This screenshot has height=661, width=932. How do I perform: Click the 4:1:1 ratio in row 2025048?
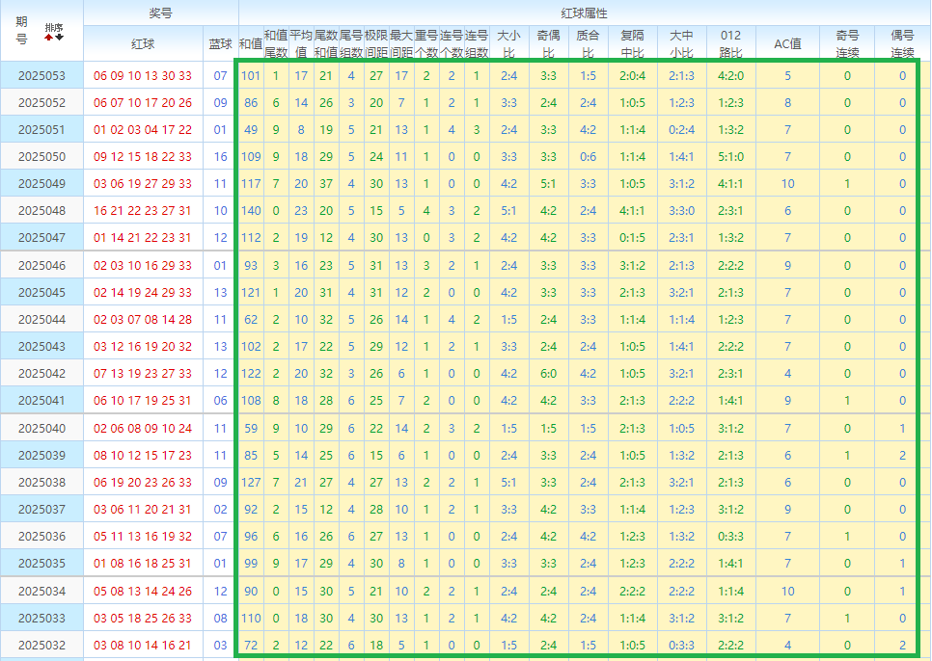633,211
